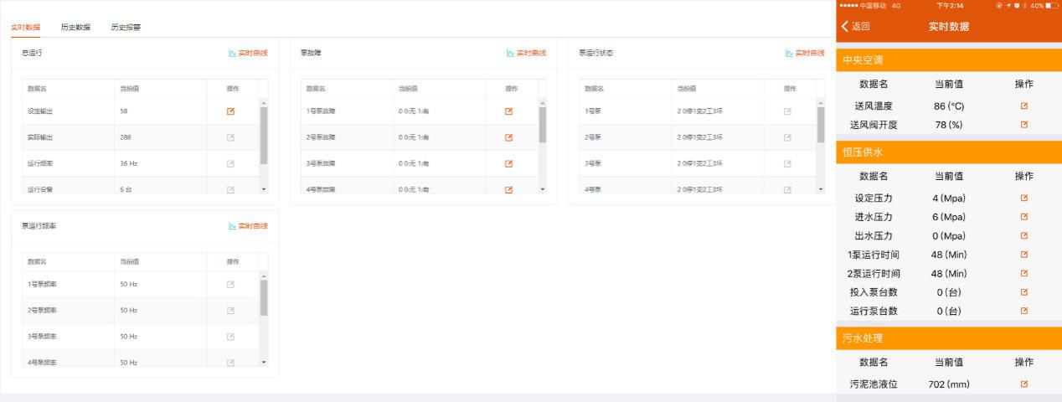Image resolution: width=1062 pixels, height=402 pixels.
Task: Edit 送风温度 in mobile view
Action: point(1023,106)
